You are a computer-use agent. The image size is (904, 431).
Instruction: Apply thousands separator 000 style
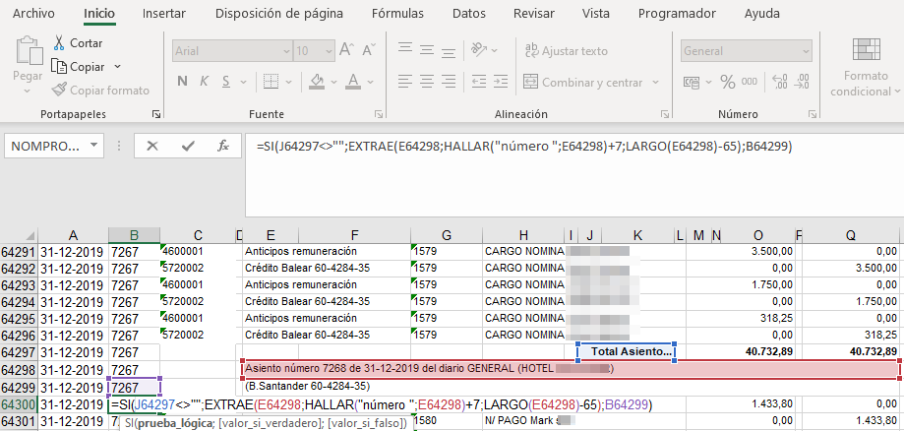(749, 82)
